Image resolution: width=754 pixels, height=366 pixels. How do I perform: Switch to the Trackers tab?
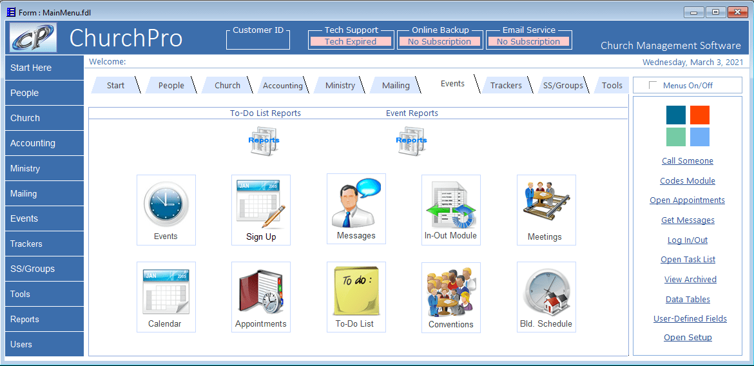(506, 85)
